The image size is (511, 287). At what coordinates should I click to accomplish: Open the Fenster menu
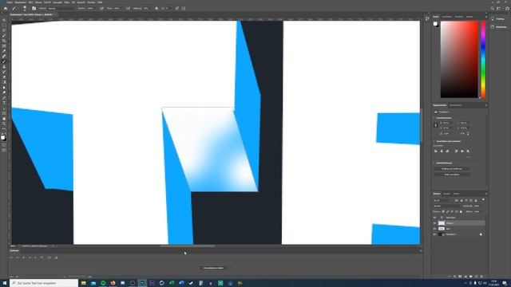91,2
